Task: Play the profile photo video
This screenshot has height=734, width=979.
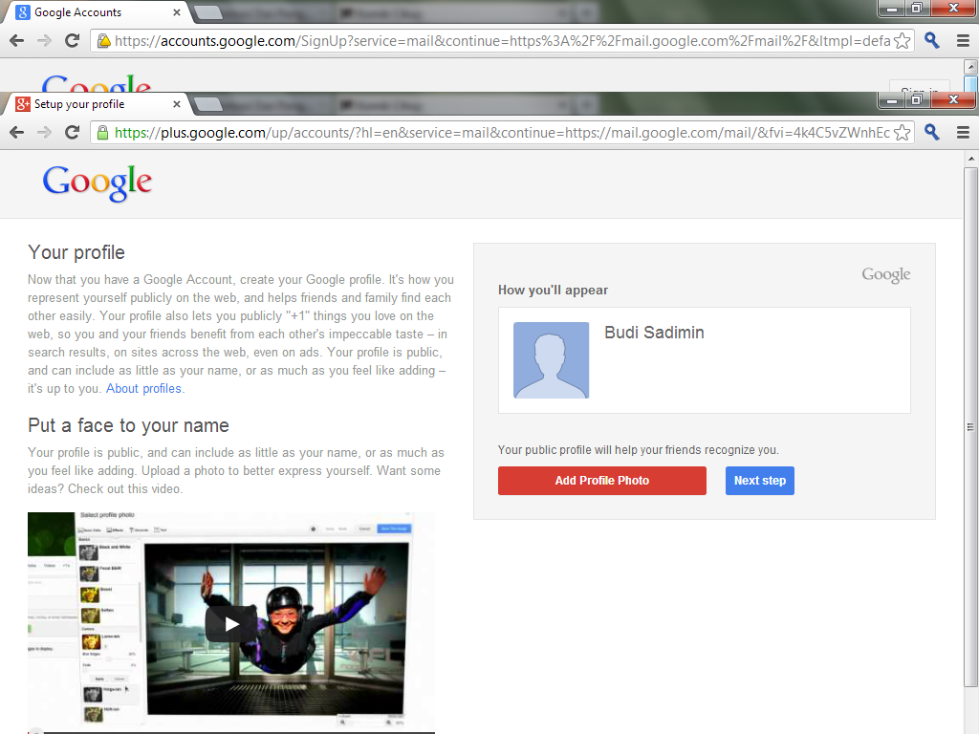Action: point(231,623)
